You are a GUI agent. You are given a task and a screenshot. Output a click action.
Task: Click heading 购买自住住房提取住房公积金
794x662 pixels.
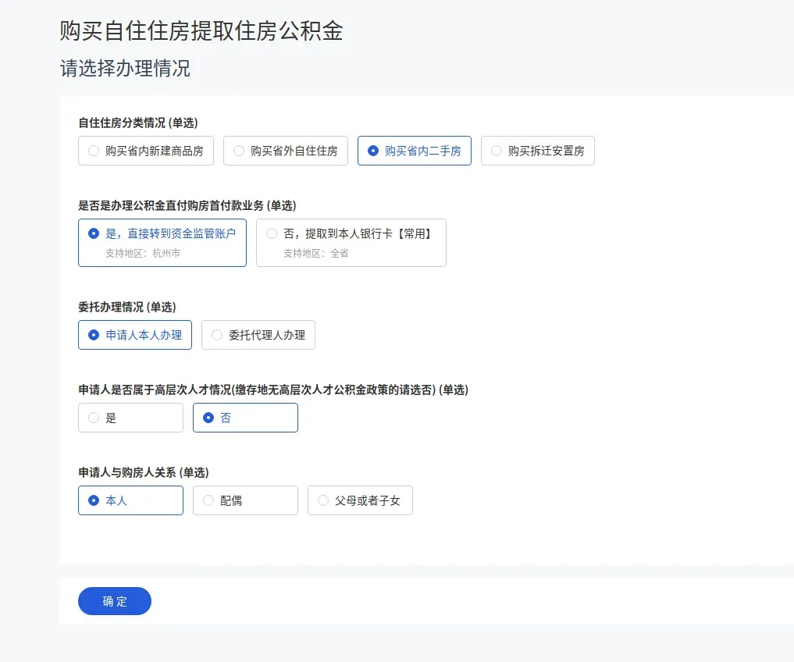[x=201, y=31]
